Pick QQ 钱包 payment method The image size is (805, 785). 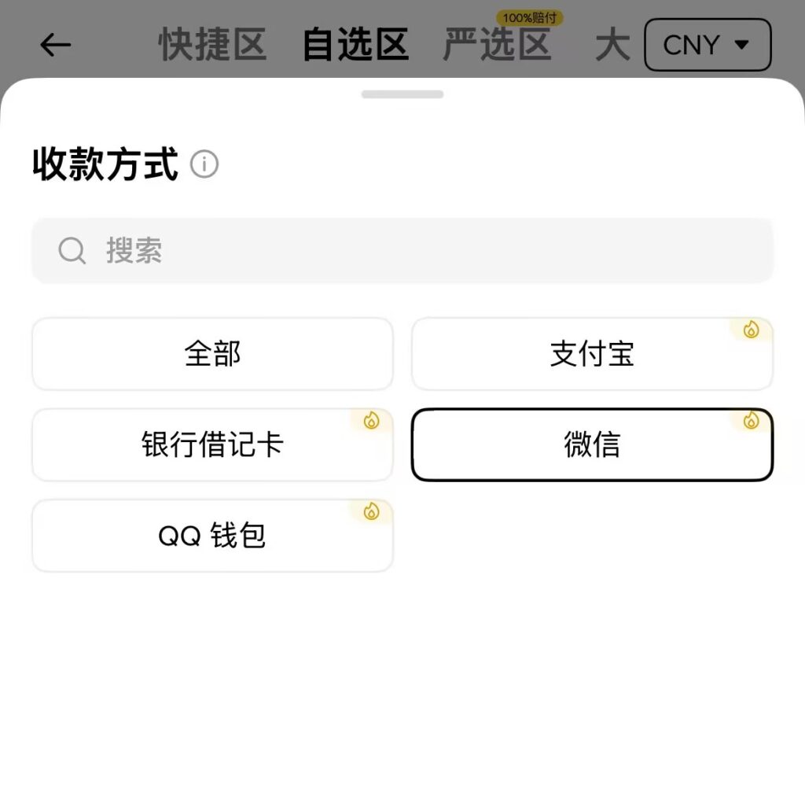click(x=212, y=536)
